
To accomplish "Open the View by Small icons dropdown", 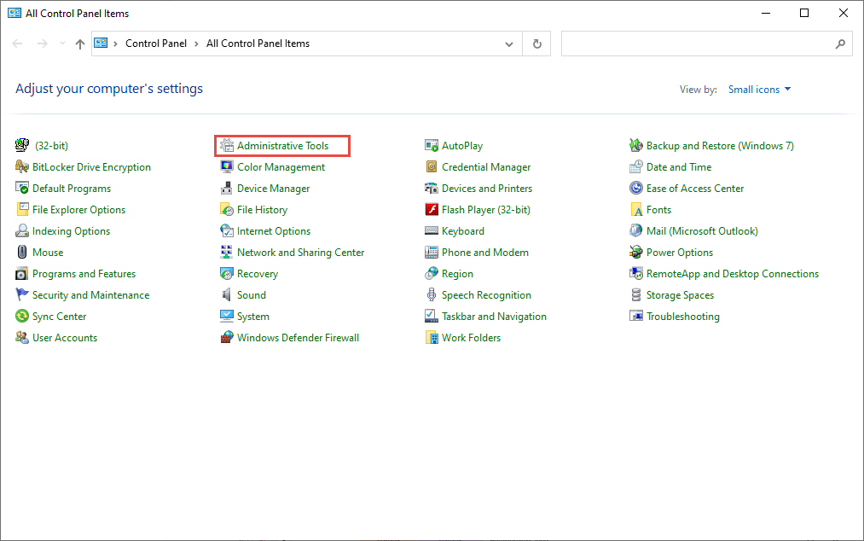I will point(759,90).
